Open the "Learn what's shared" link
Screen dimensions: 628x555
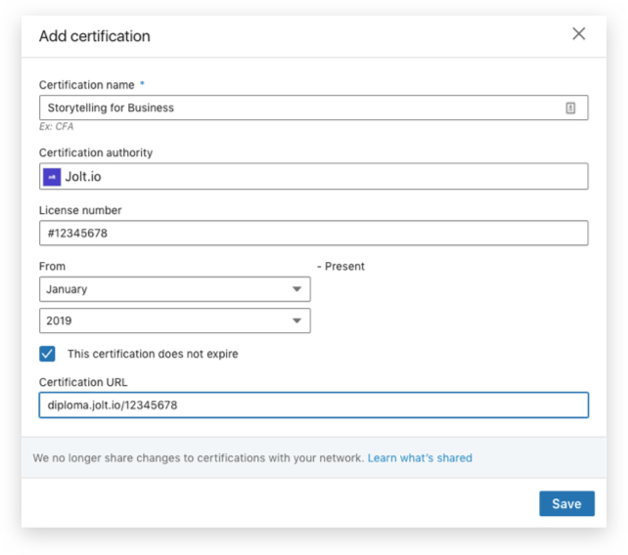pyautogui.click(x=420, y=457)
